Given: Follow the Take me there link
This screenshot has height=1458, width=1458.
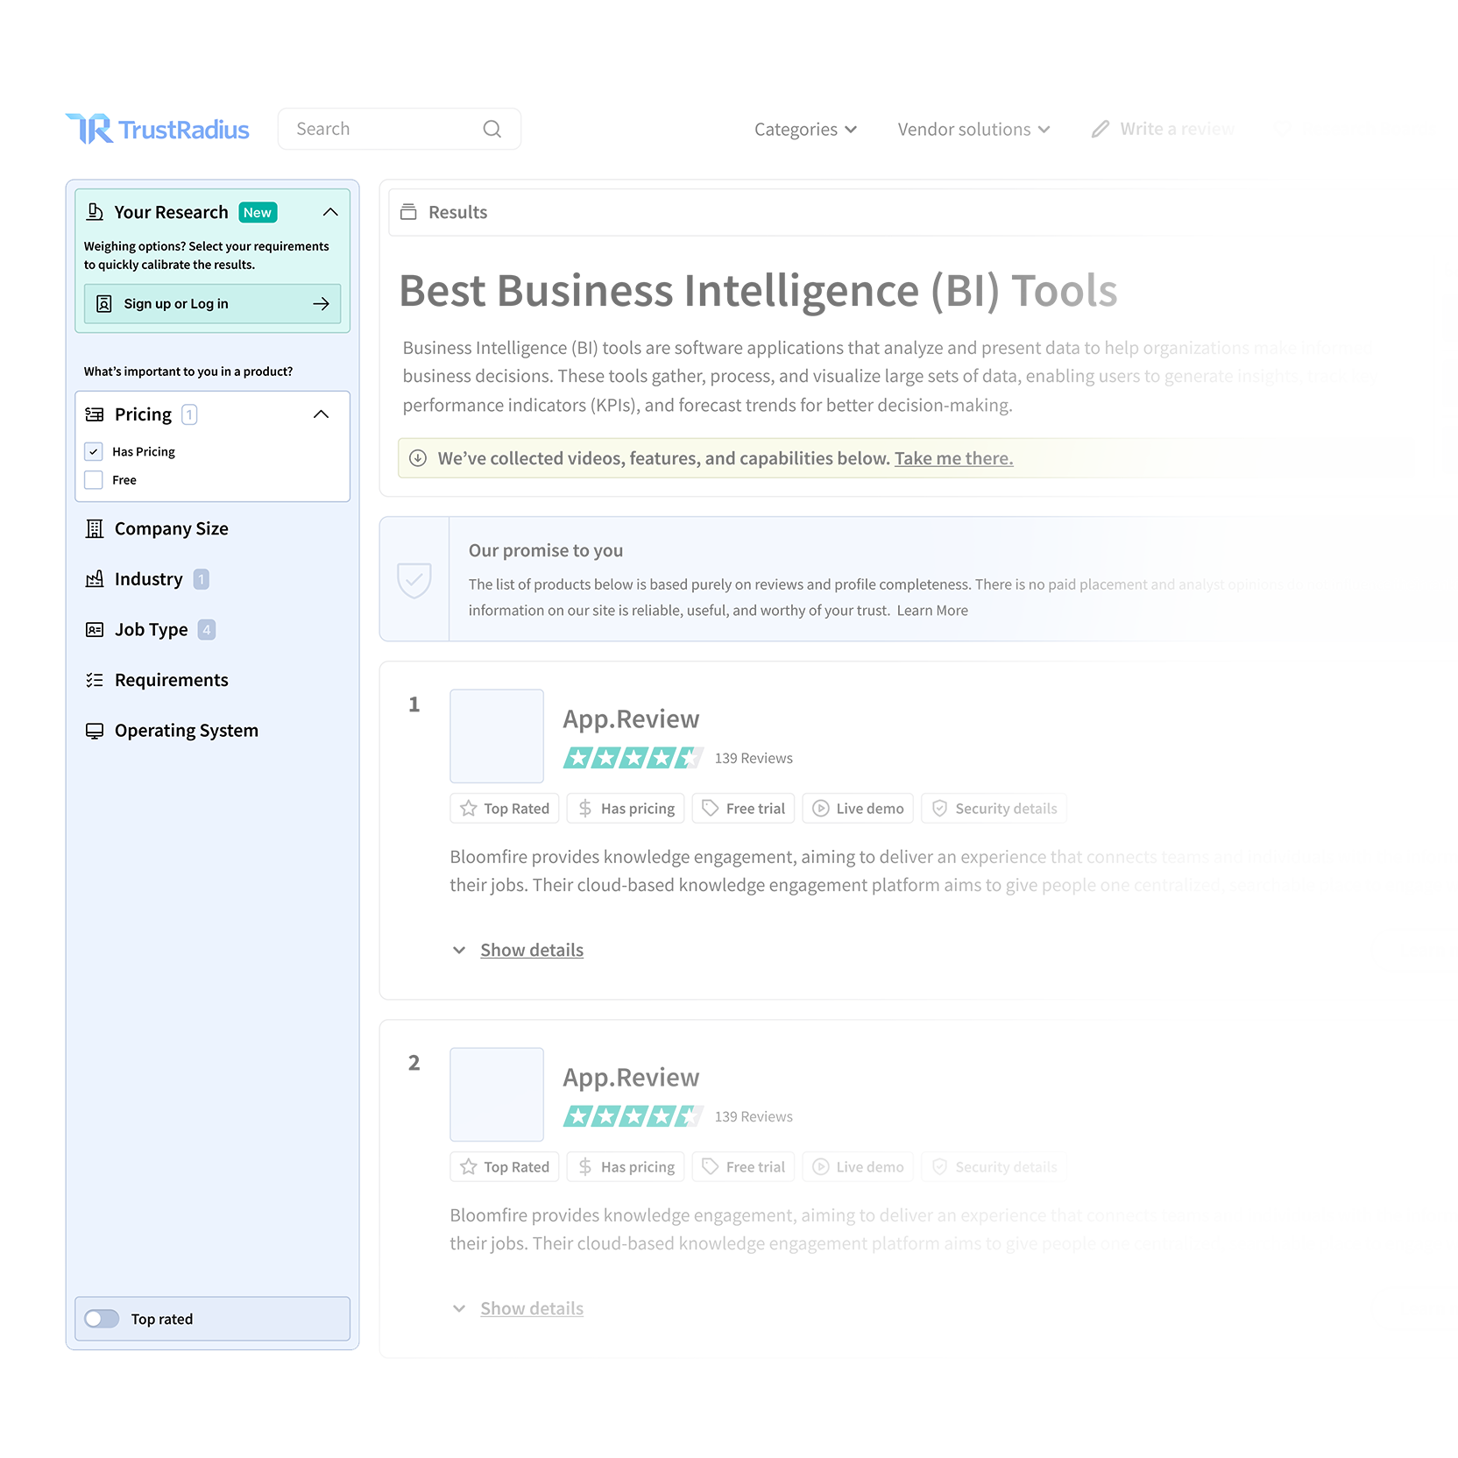Looking at the screenshot, I should click(953, 458).
